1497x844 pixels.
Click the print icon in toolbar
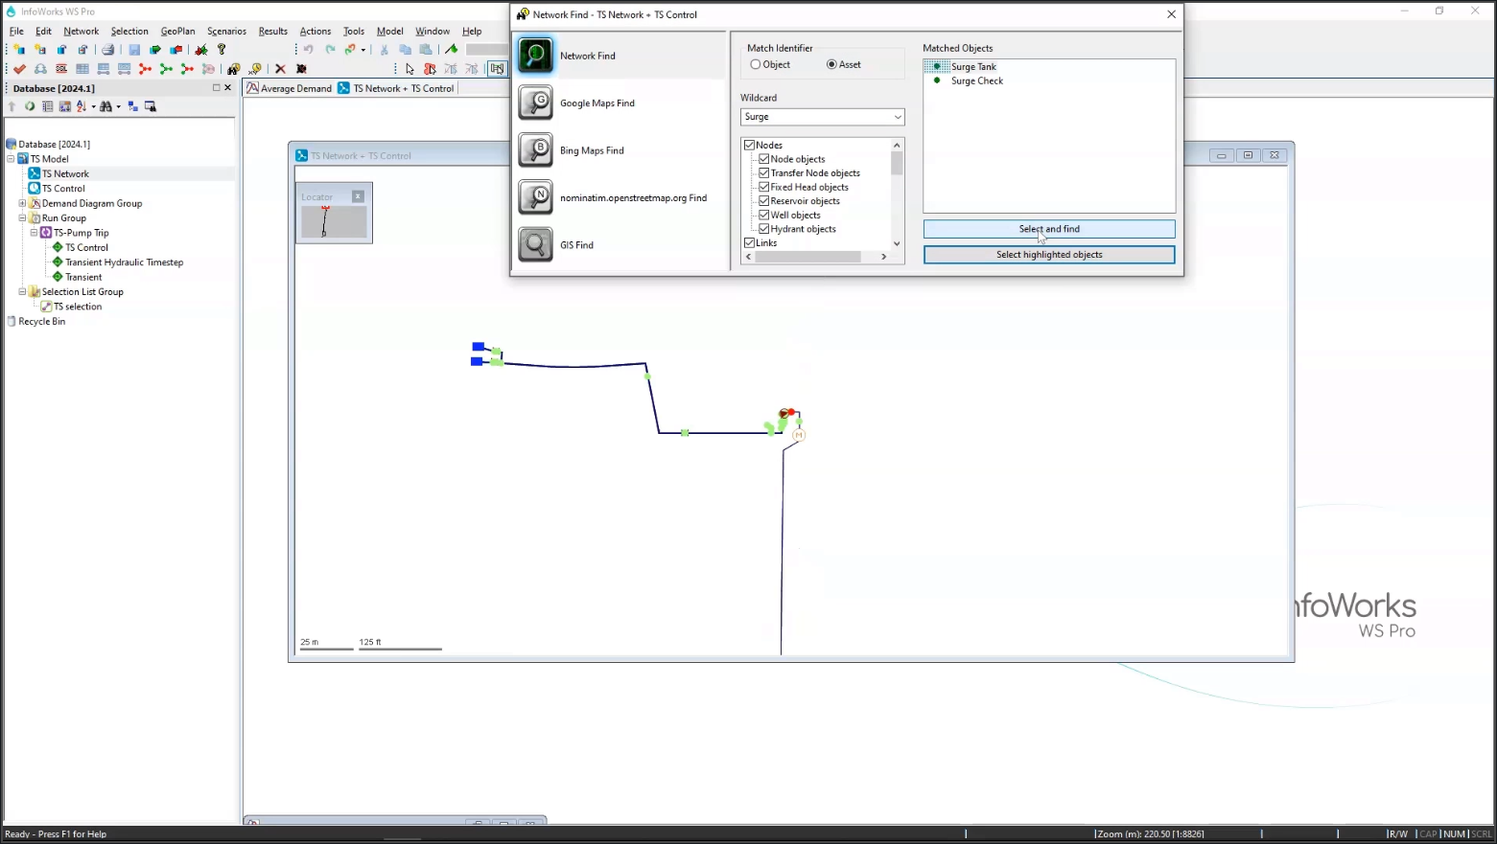coord(108,50)
